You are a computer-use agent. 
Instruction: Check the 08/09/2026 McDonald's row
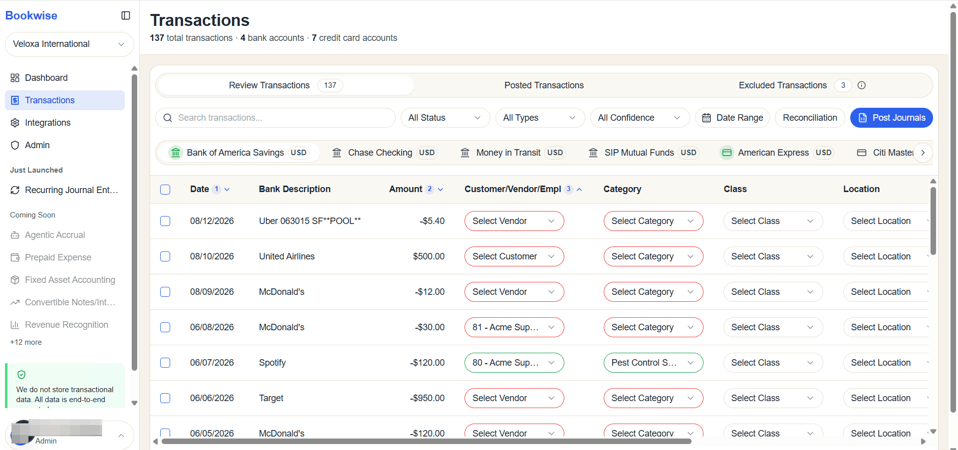(165, 292)
